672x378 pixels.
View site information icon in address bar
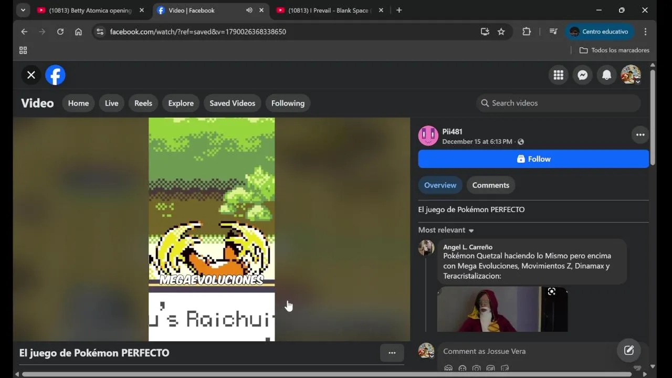[100, 32]
